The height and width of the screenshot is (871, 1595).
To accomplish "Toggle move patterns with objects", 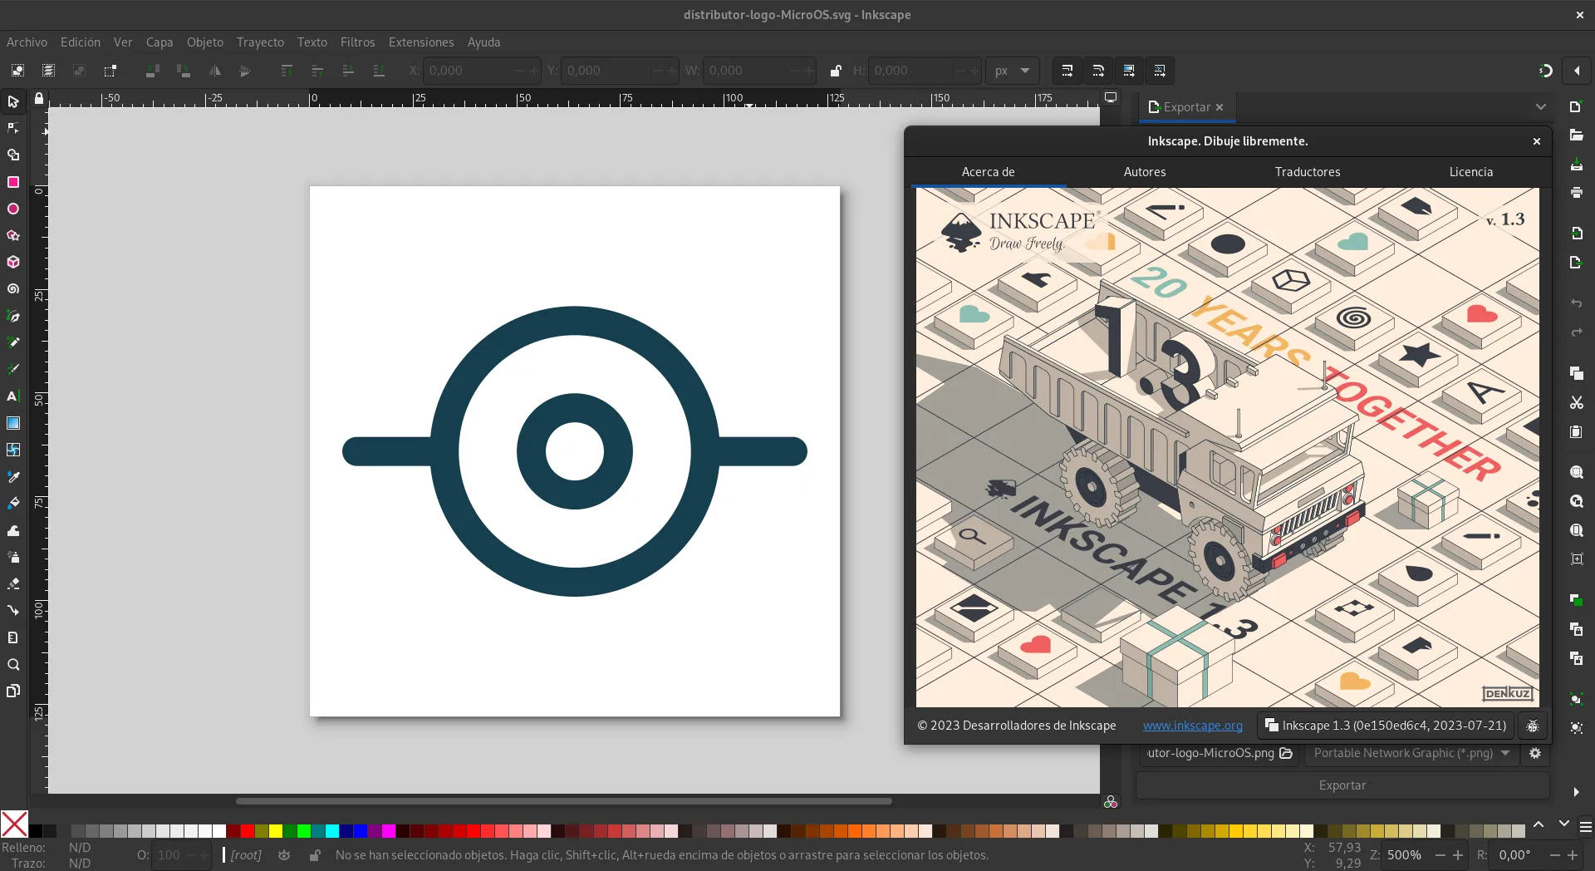I will (1160, 71).
